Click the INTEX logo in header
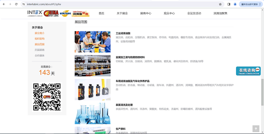The image size is (264, 134). (x=35, y=13)
